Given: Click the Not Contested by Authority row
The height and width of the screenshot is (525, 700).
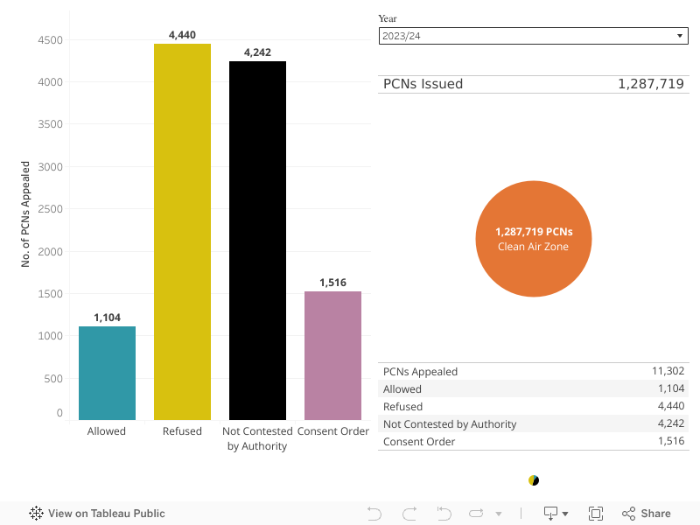Looking at the screenshot, I should pyautogui.click(x=534, y=424).
